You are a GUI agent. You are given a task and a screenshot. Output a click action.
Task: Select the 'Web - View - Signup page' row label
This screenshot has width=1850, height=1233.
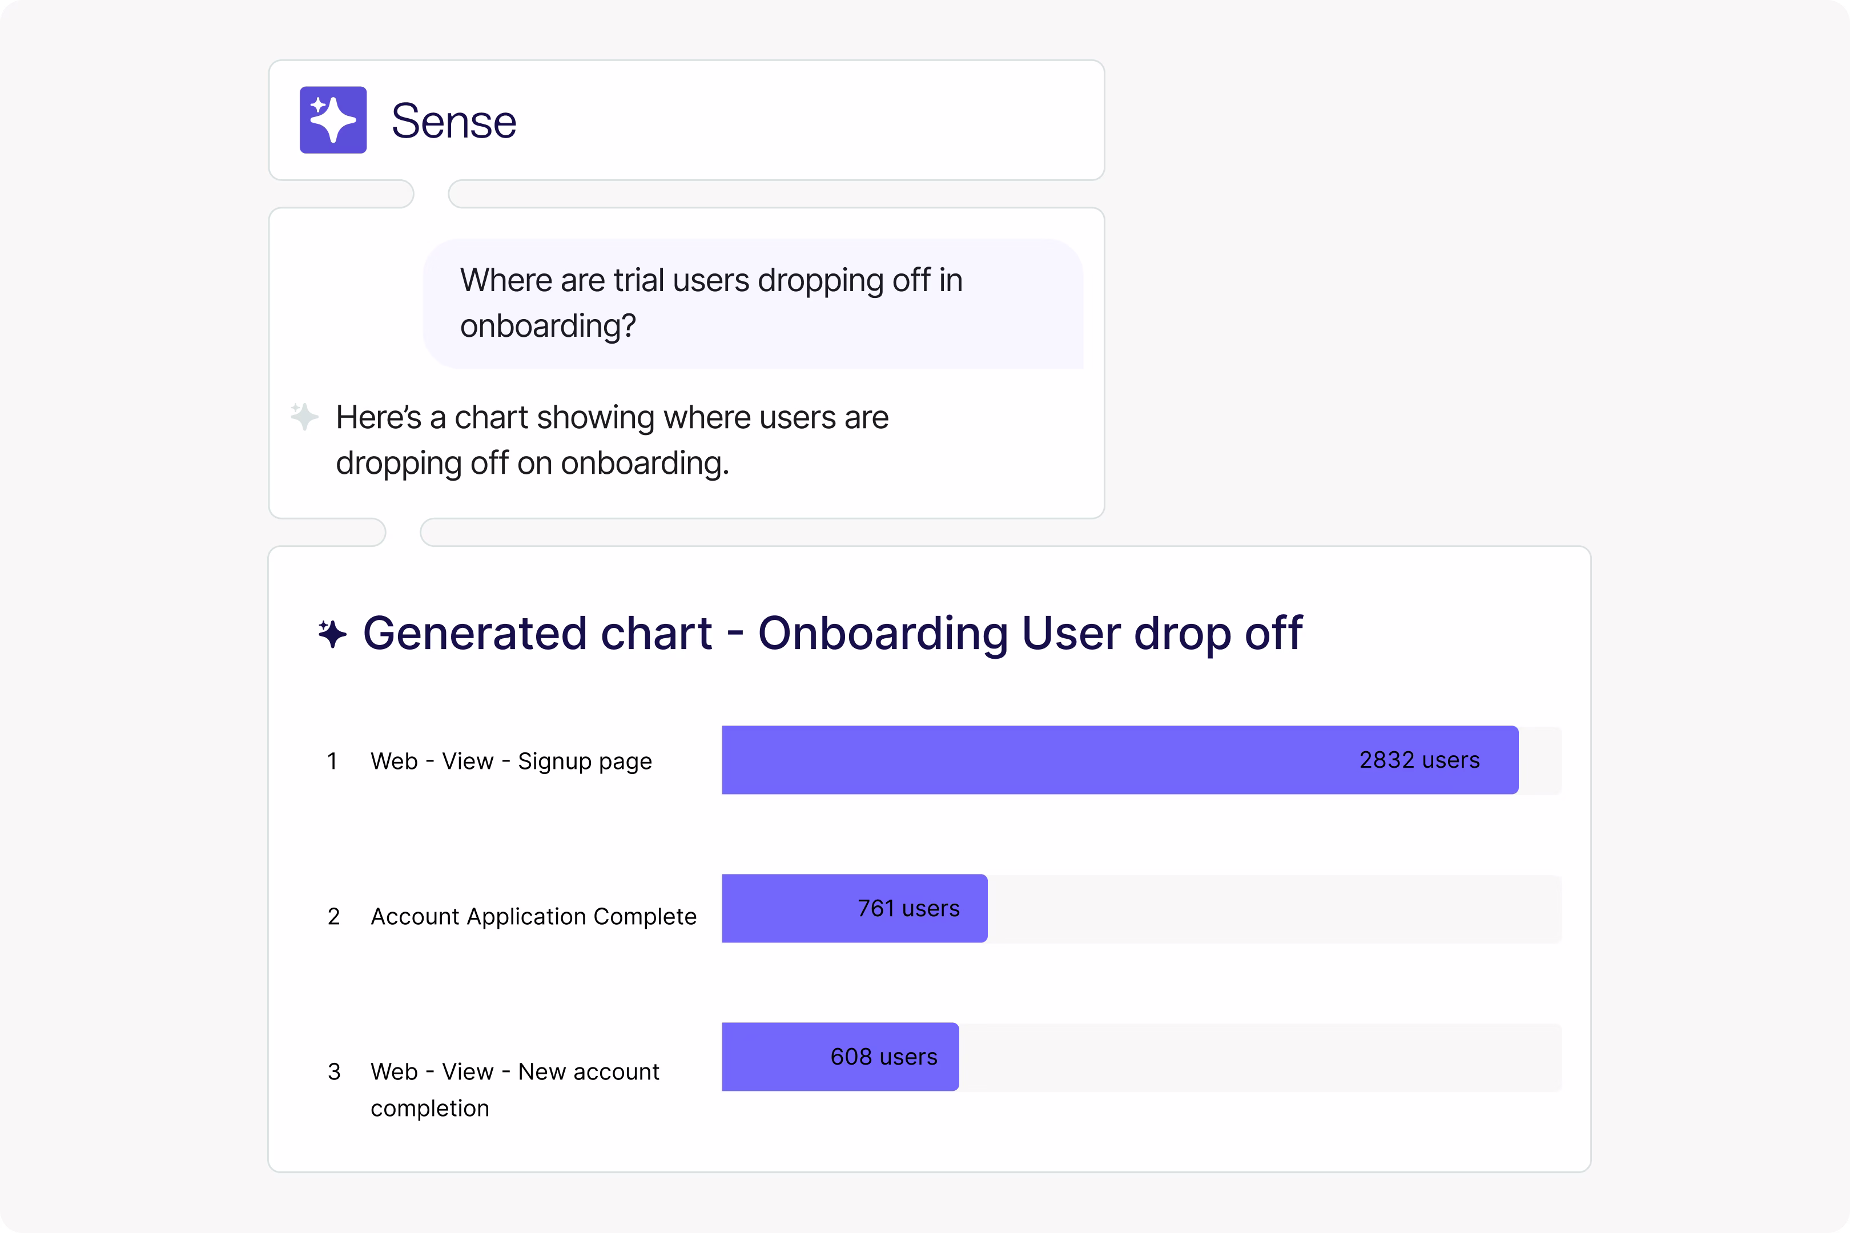[511, 761]
